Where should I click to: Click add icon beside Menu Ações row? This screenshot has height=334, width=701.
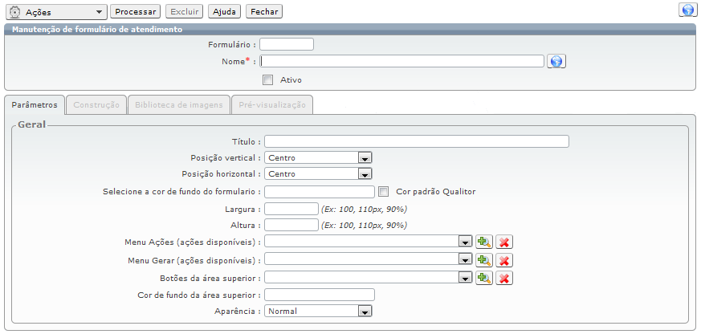coord(483,242)
